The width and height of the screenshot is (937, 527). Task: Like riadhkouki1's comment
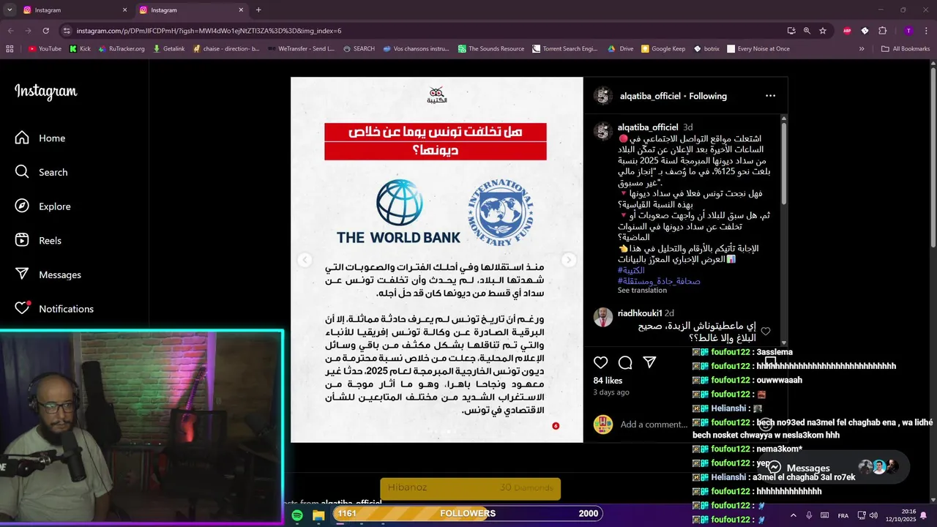pyautogui.click(x=766, y=332)
